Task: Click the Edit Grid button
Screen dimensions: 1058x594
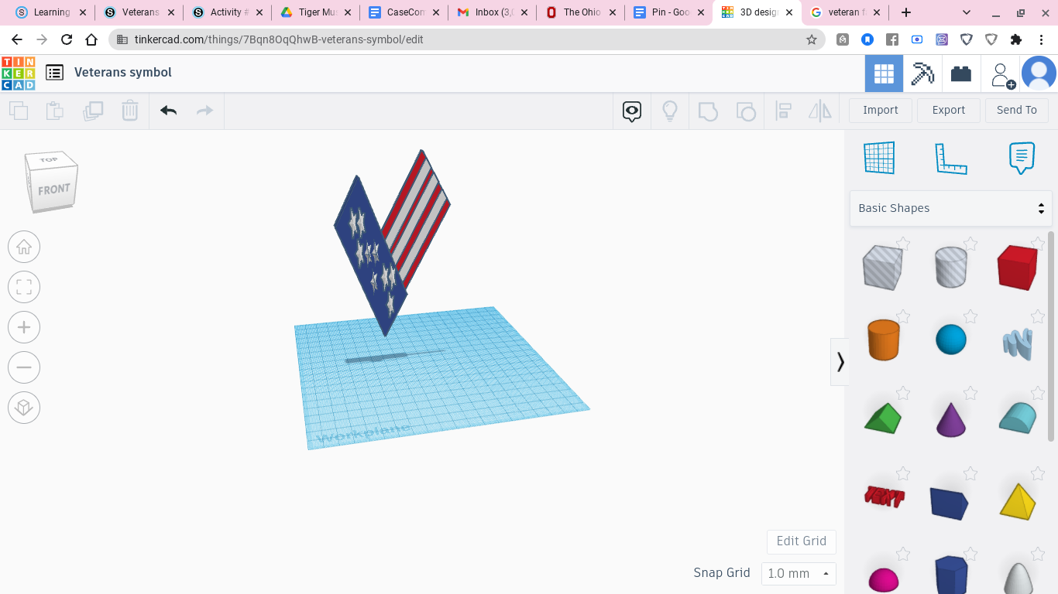Action: tap(802, 541)
